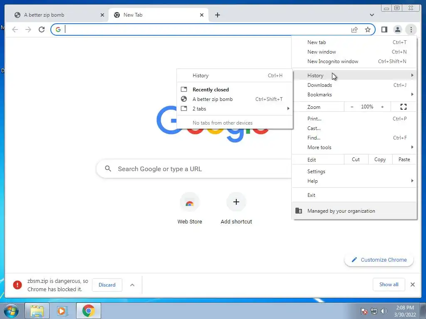Click the Google search box
The height and width of the screenshot is (319, 426).
coord(194,169)
